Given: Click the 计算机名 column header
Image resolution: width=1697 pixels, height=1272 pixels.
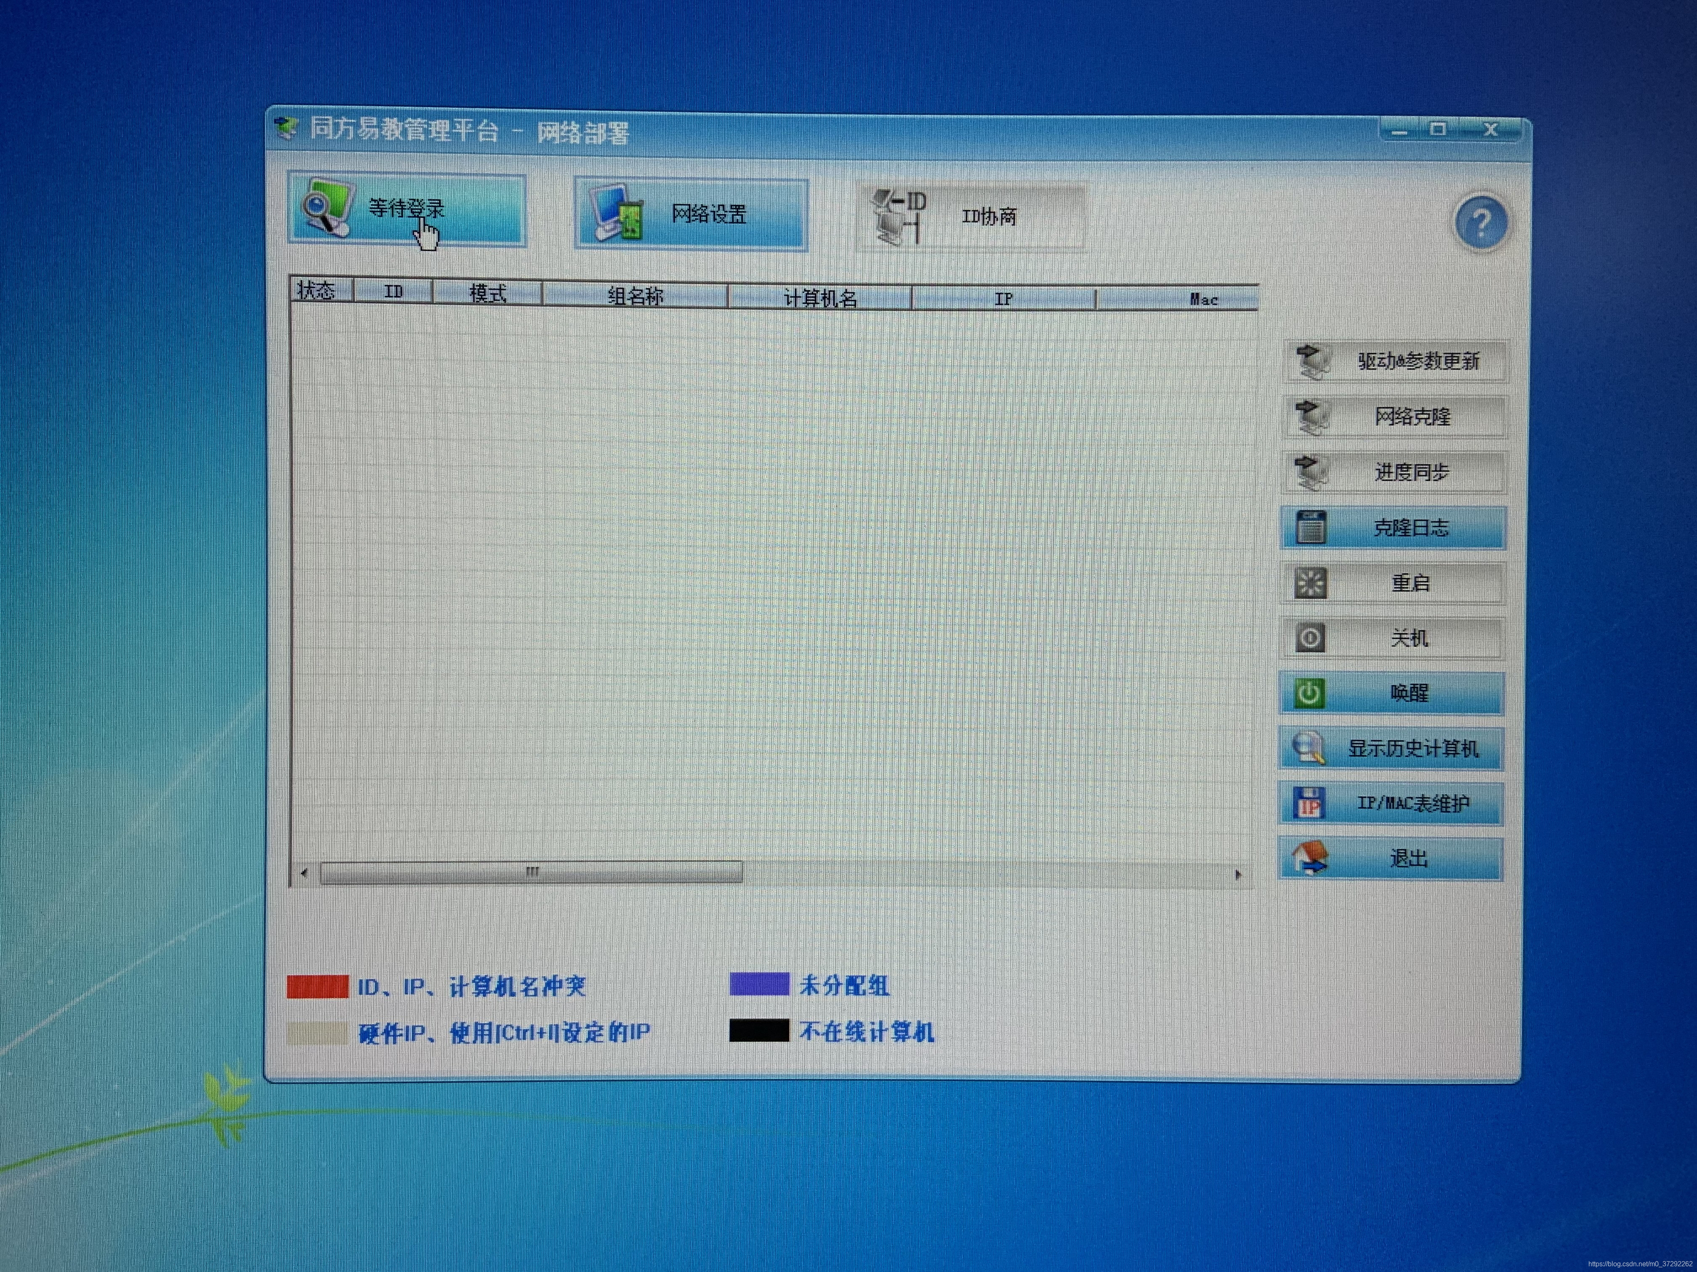Looking at the screenshot, I should click(819, 297).
